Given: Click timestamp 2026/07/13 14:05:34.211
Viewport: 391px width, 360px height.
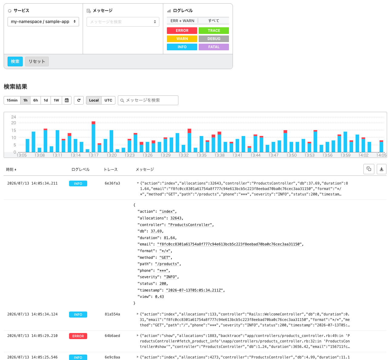Looking at the screenshot, I should point(32,183).
